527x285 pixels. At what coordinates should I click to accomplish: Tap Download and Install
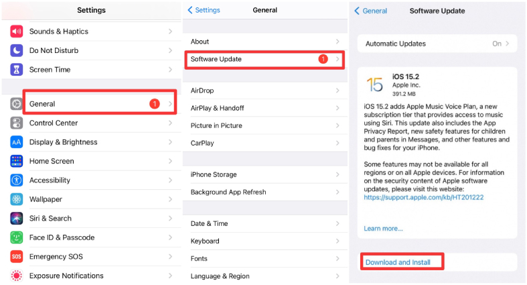point(398,262)
